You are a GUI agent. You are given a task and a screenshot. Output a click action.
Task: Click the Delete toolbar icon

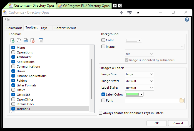(x=33, y=40)
